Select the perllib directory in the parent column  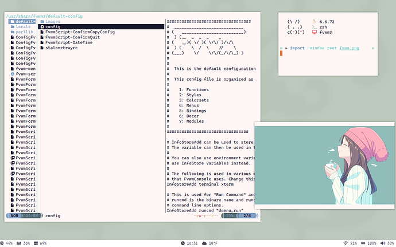(x=23, y=32)
